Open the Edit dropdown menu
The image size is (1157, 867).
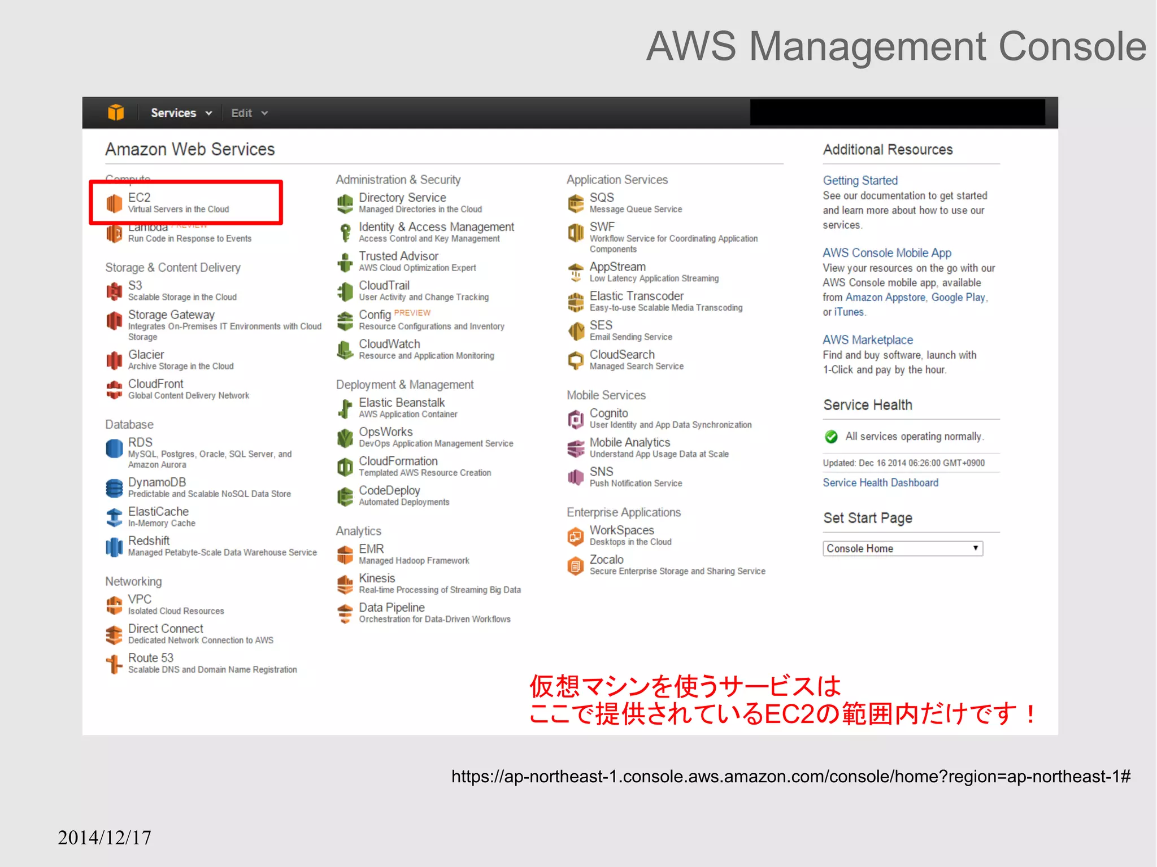(x=249, y=113)
